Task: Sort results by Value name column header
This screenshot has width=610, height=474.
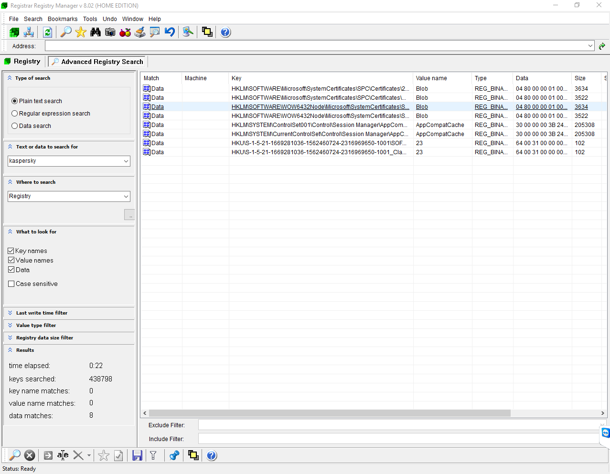Action: pyautogui.click(x=442, y=78)
